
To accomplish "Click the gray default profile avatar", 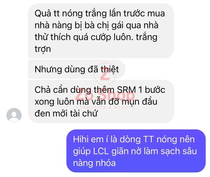I will point(14,115).
